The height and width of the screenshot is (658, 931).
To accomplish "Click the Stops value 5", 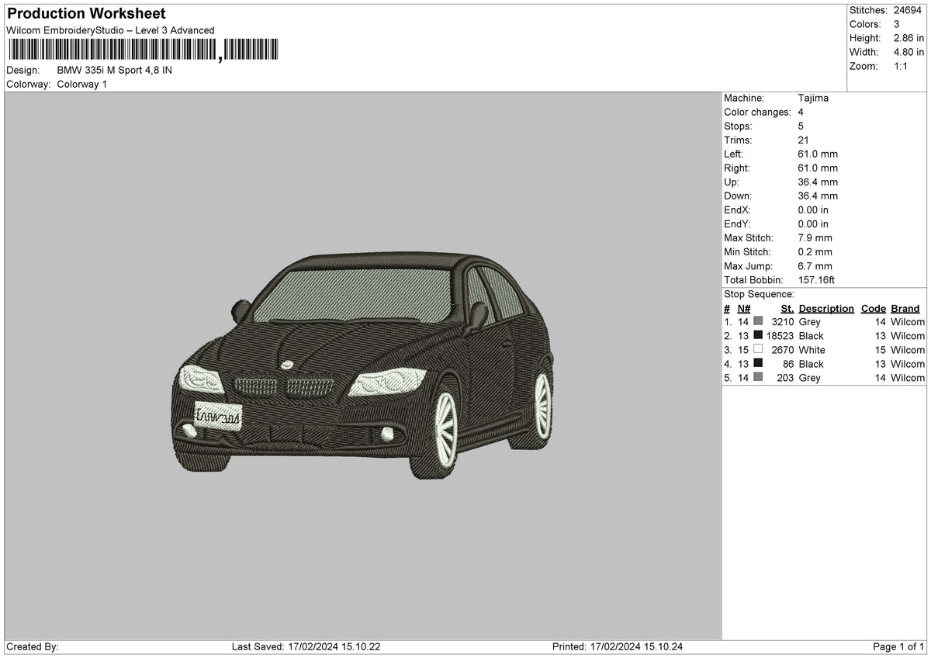I will click(x=801, y=126).
